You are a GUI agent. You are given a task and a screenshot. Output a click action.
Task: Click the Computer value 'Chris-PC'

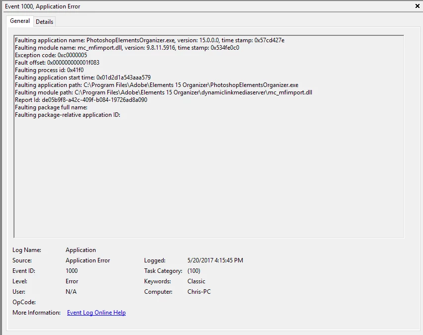coord(199,292)
